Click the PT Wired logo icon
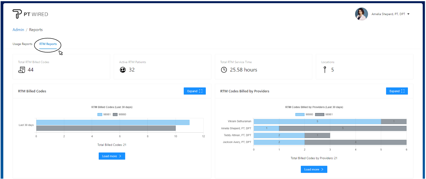 17,14
